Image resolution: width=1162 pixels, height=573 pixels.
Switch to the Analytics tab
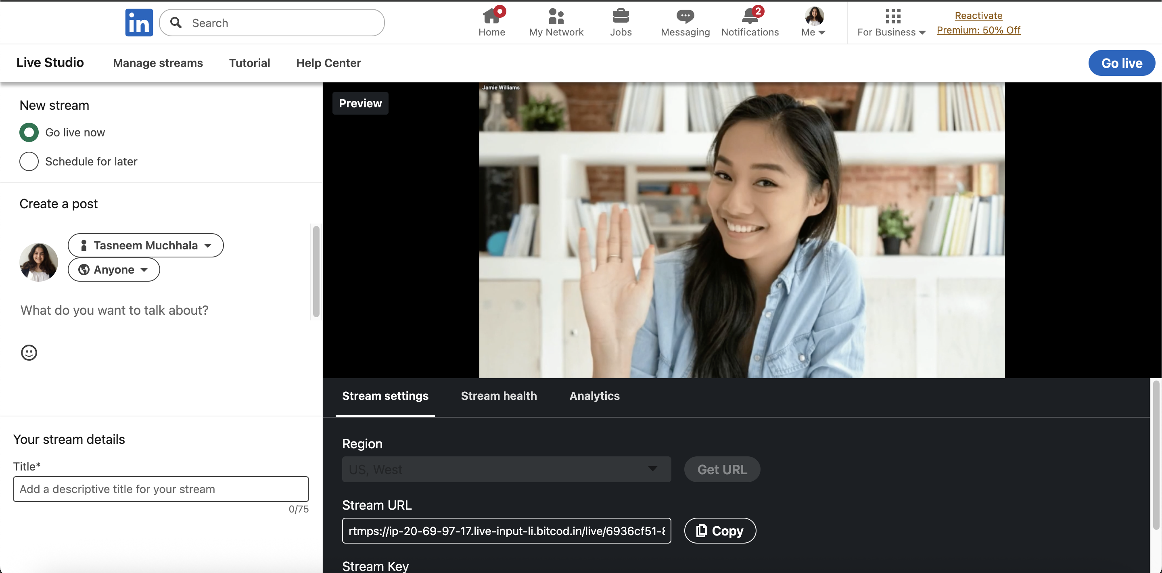[594, 396]
